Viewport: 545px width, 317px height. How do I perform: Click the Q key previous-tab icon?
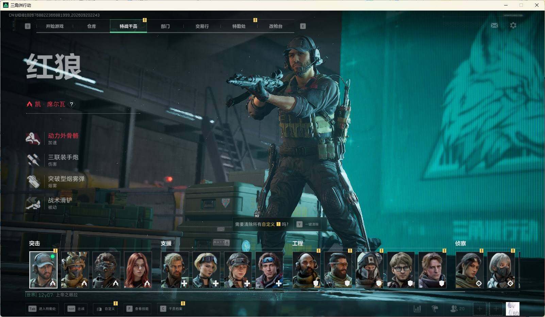[28, 26]
